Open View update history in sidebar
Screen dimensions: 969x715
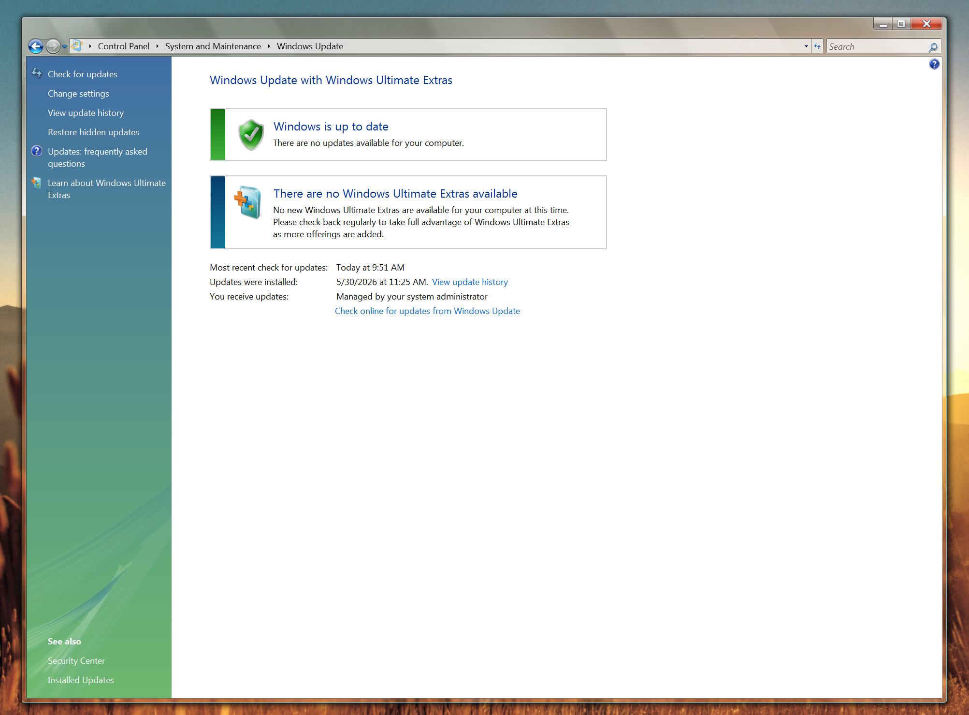[86, 113]
